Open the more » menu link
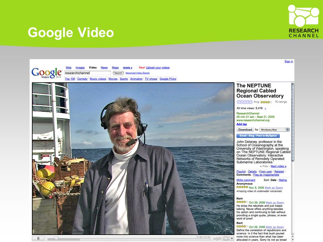Image resolution: width=323 pixels, height=242 pixels. click(x=128, y=68)
